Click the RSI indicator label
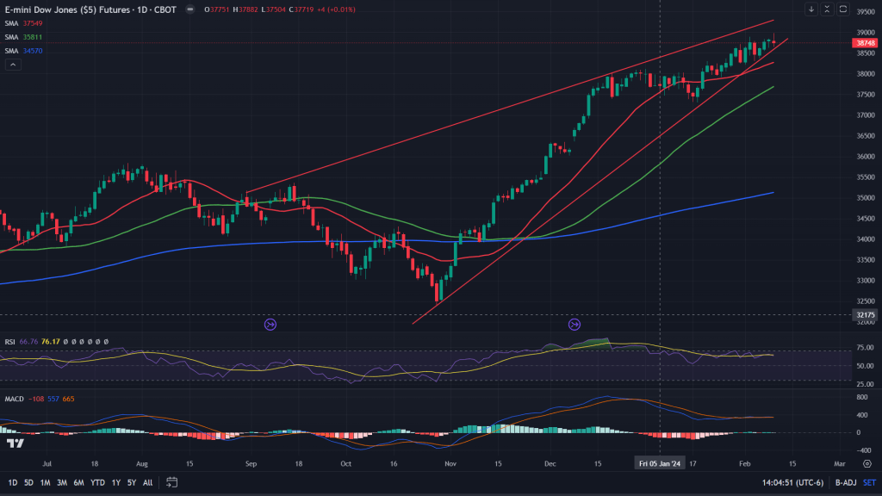The image size is (882, 496). (10, 342)
